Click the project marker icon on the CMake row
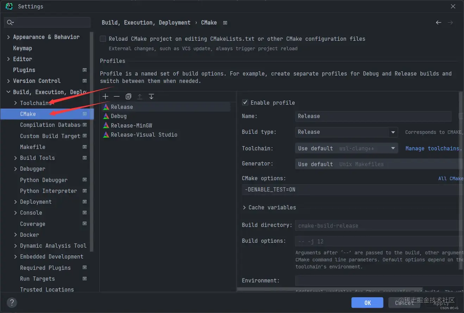Image resolution: width=464 pixels, height=313 pixels. tap(84, 114)
